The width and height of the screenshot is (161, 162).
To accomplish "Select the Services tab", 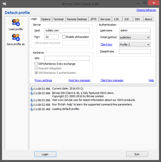I will [x=105, y=19].
